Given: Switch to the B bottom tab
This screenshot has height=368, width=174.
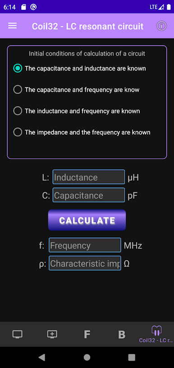Looking at the screenshot, I should [122, 335].
